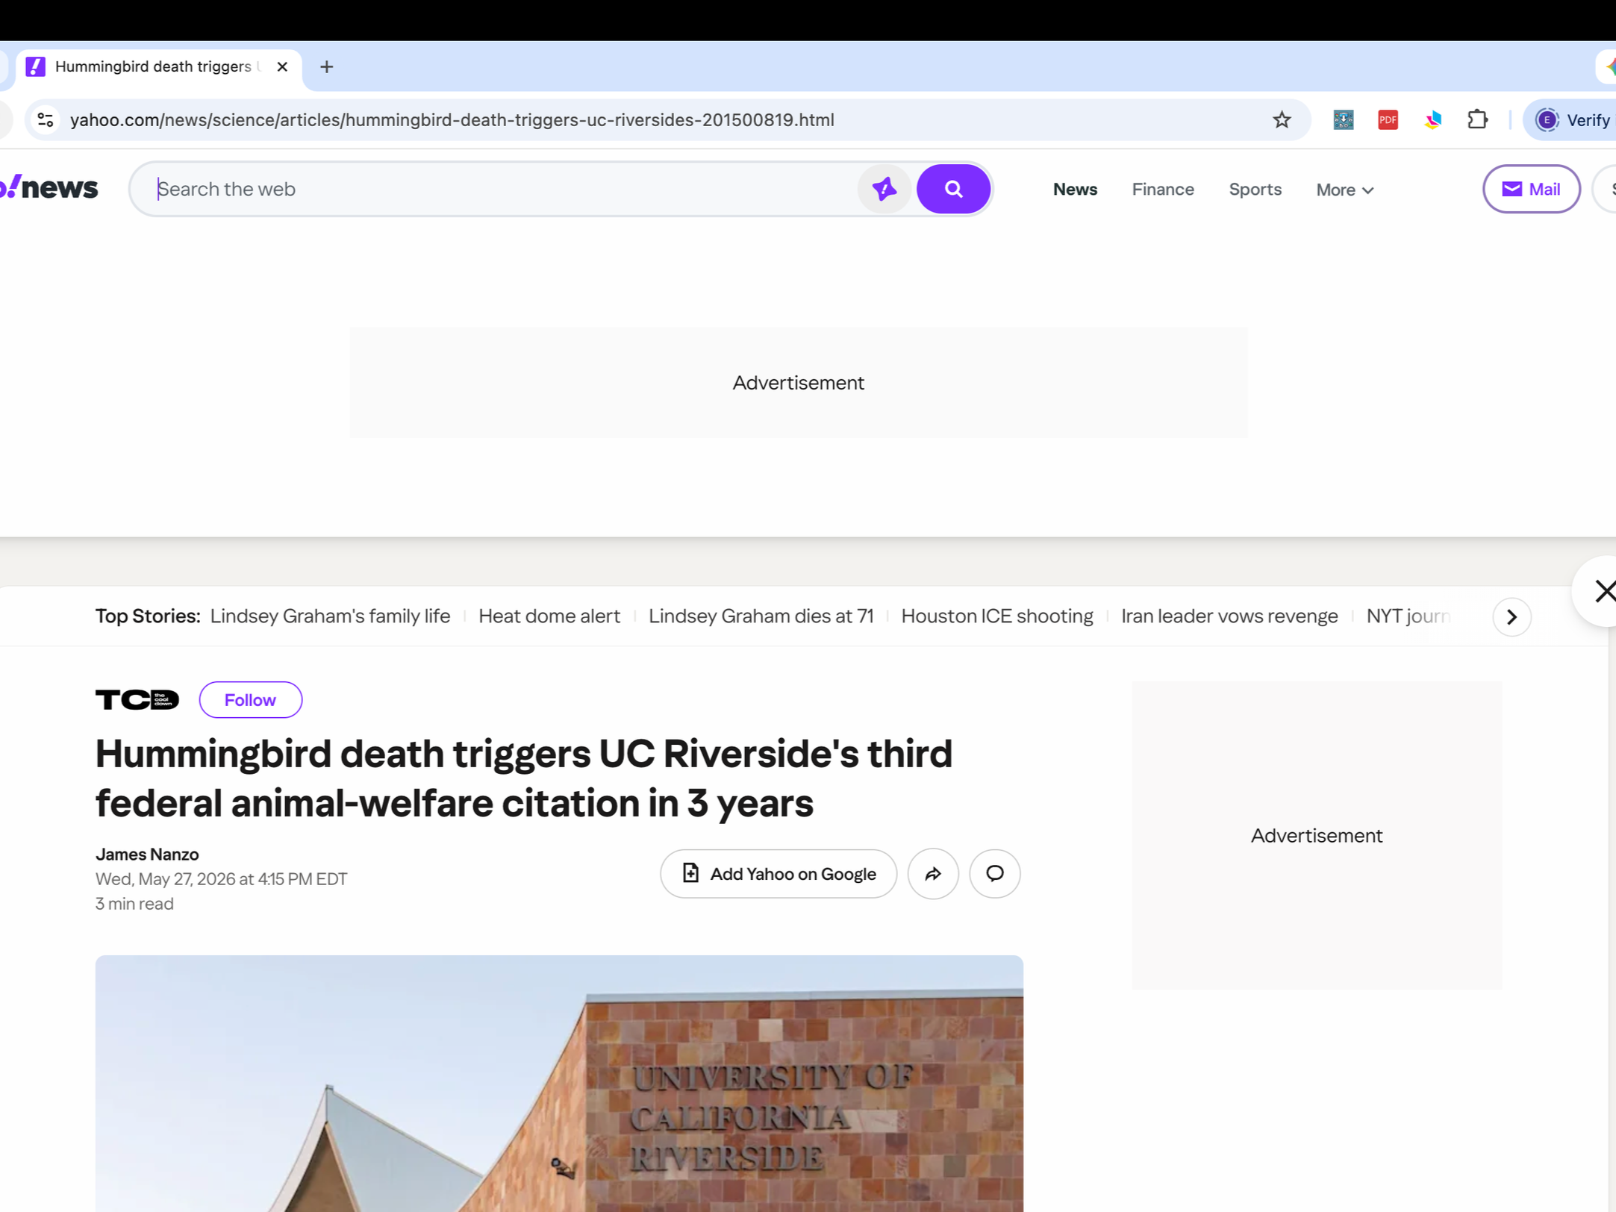Click the NYT journ top story
1616x1212 pixels.
[1408, 616]
